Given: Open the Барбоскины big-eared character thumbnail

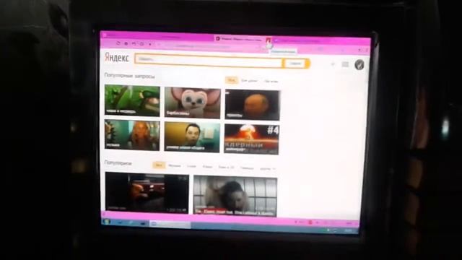Looking at the screenshot, I should 193,103.
